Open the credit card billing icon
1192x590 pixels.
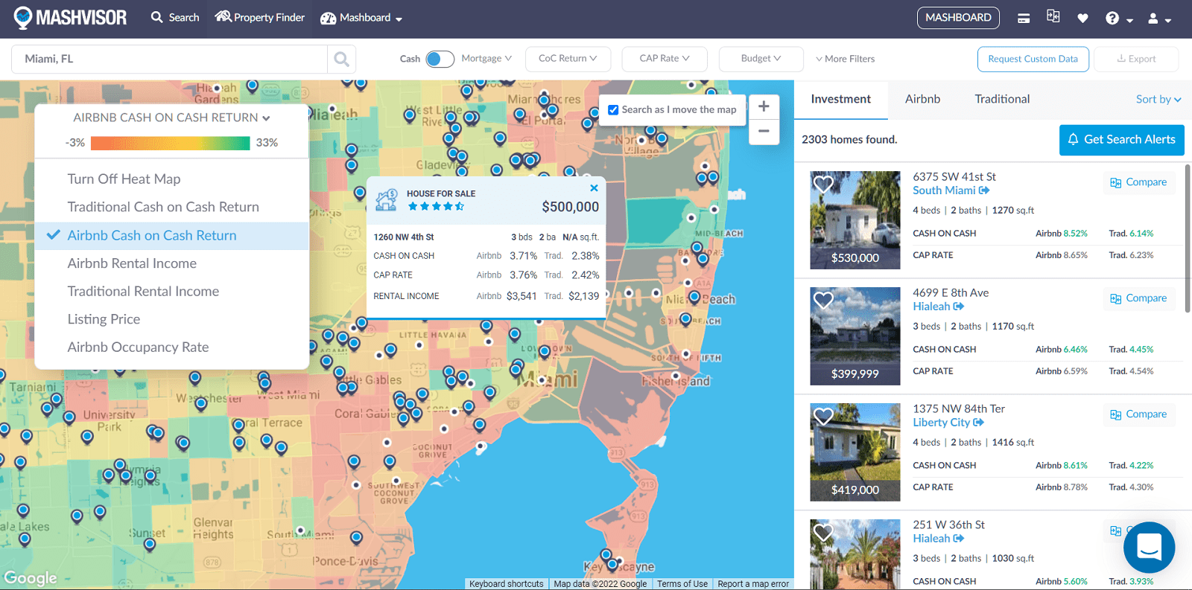point(1024,18)
